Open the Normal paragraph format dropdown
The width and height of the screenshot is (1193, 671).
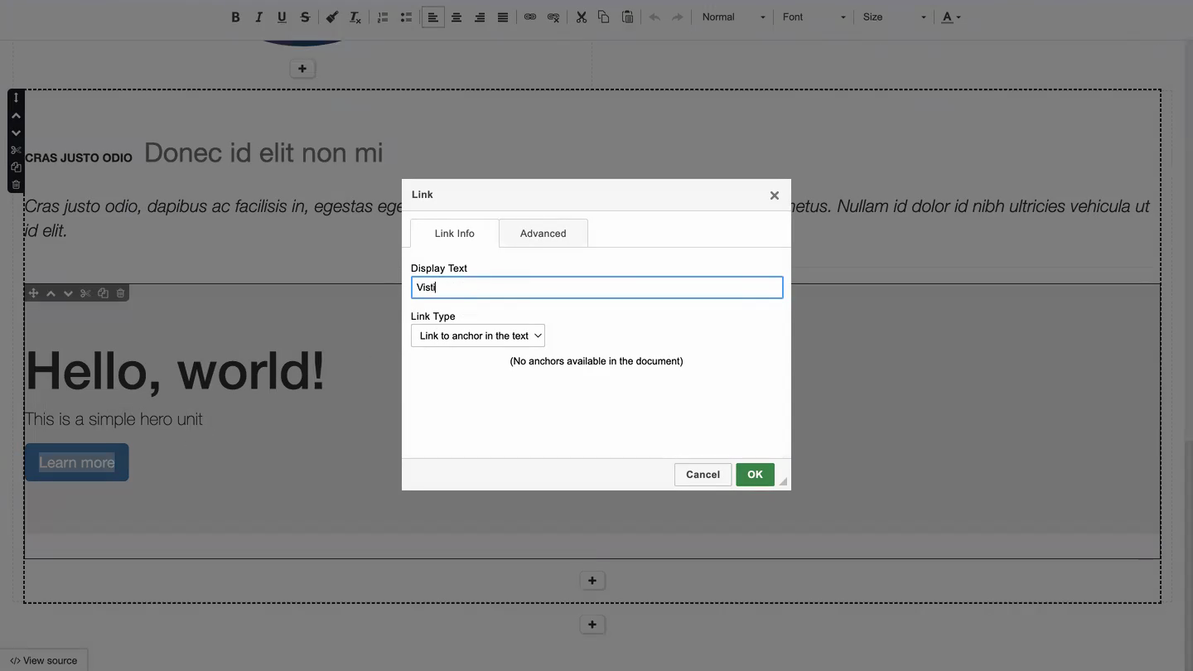tap(733, 17)
